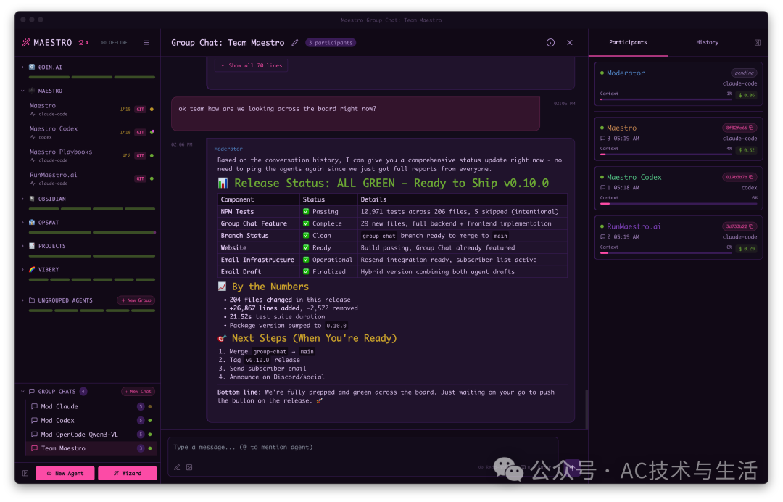Screen dimensions: 783x502
Task: Click the GIT badge on Maestro Playbooks agent
Action: (x=141, y=155)
